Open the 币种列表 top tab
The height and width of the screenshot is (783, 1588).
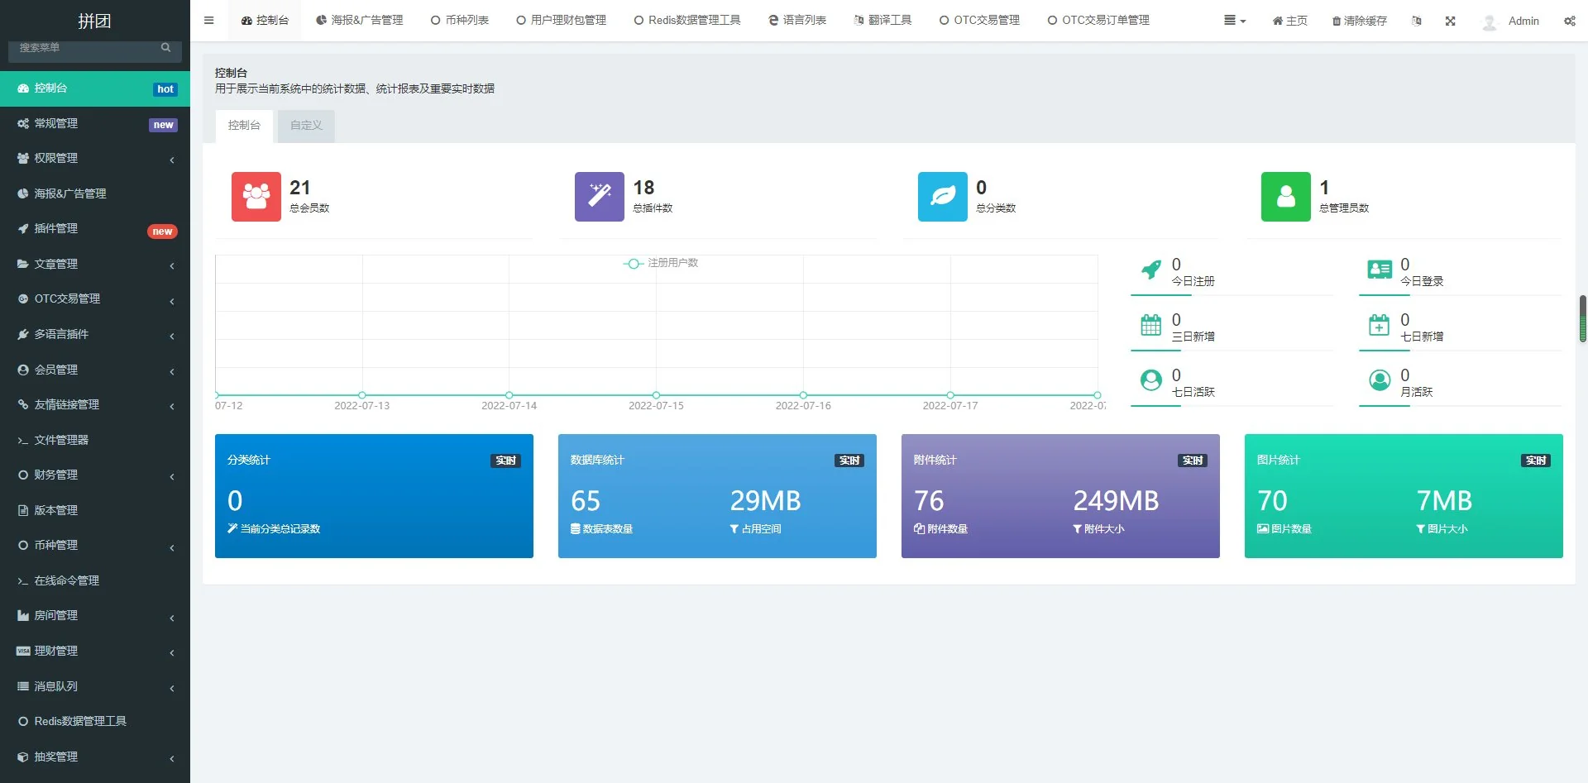(460, 21)
